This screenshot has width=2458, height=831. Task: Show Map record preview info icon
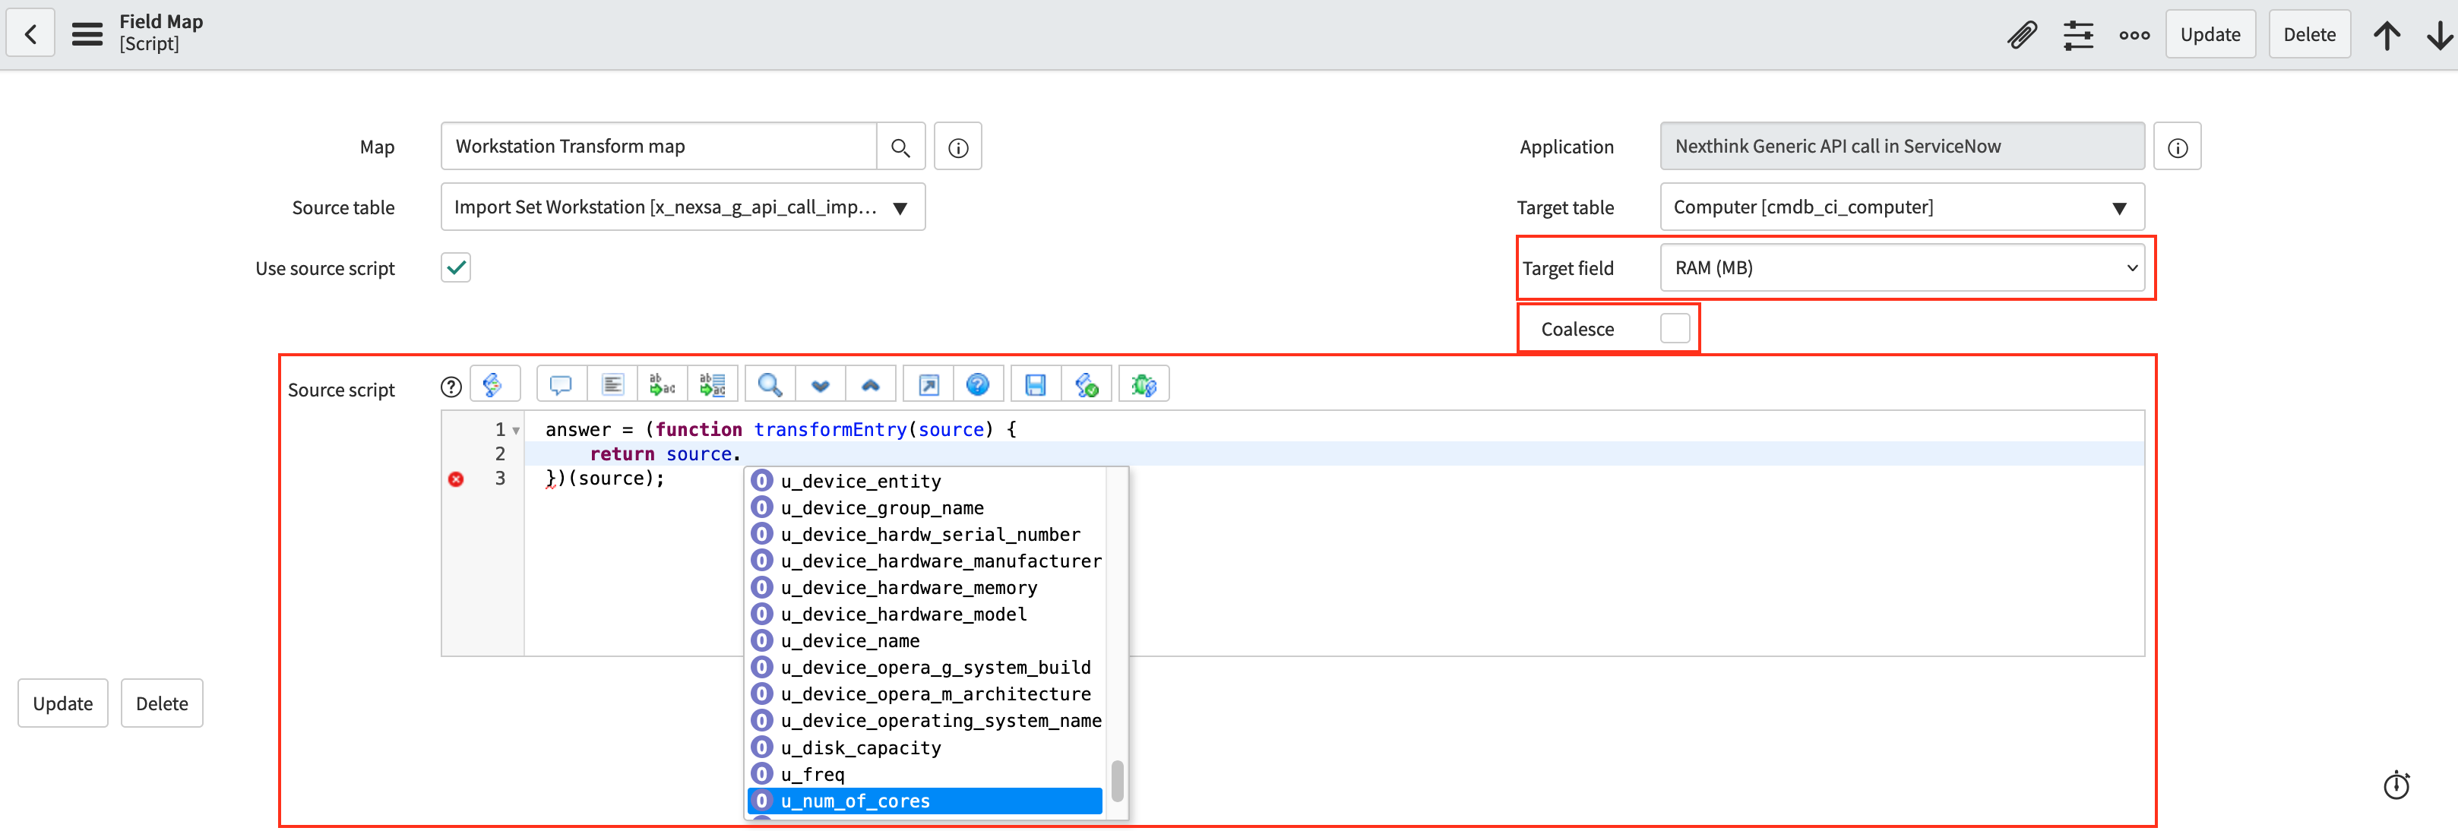(958, 147)
